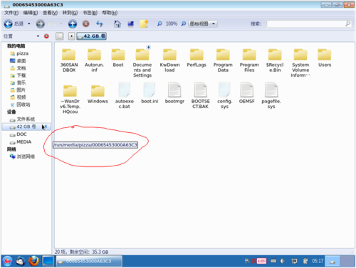356x268 pixels.
Task: Open the icon view (图标视图) dropdown
Action: 203,23
